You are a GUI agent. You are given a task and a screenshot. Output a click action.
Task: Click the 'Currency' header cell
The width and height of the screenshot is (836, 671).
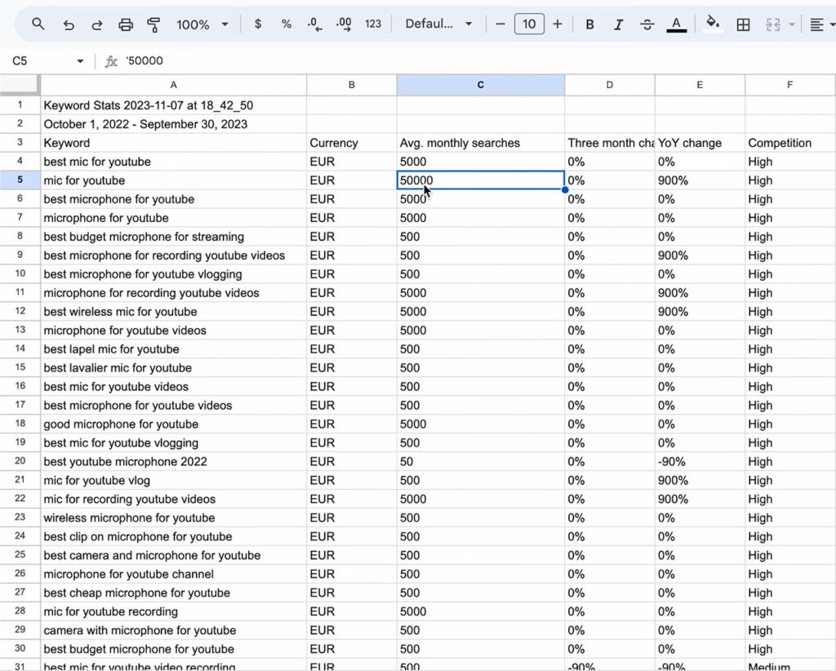pyautogui.click(x=351, y=143)
